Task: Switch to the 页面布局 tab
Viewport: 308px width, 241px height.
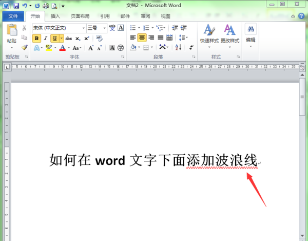Action: [80, 16]
